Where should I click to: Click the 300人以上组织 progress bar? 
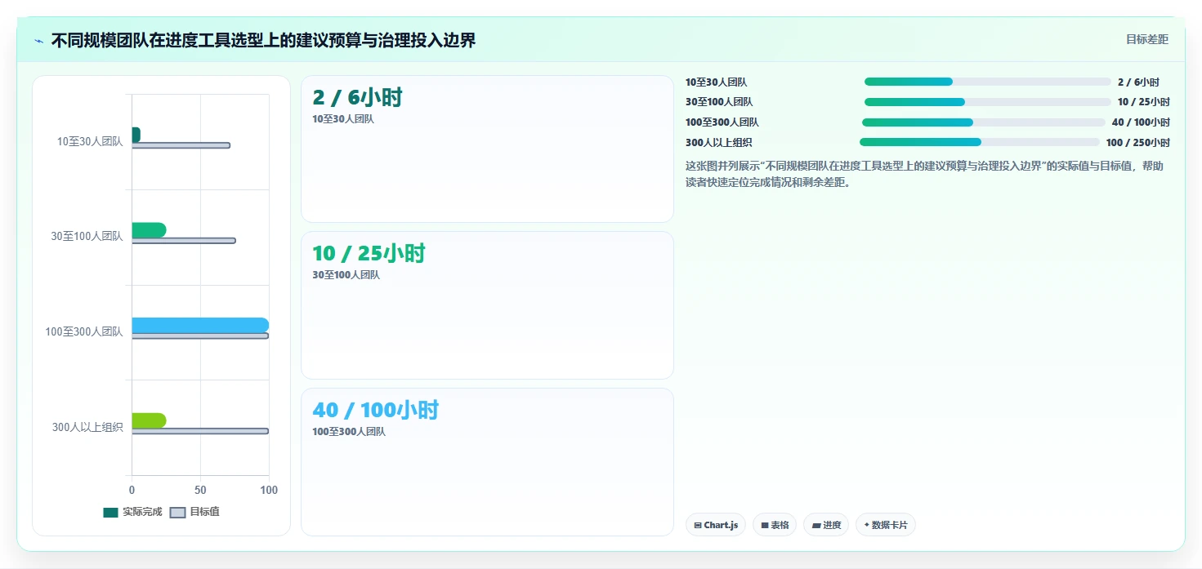point(980,142)
